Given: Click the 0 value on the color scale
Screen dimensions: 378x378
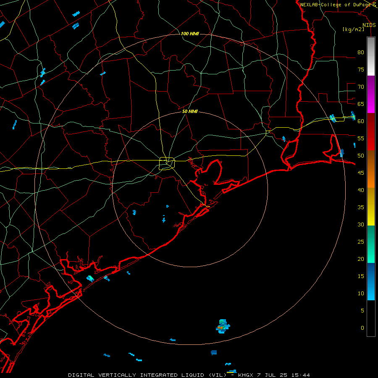Looking at the screenshot, I should [362, 328].
